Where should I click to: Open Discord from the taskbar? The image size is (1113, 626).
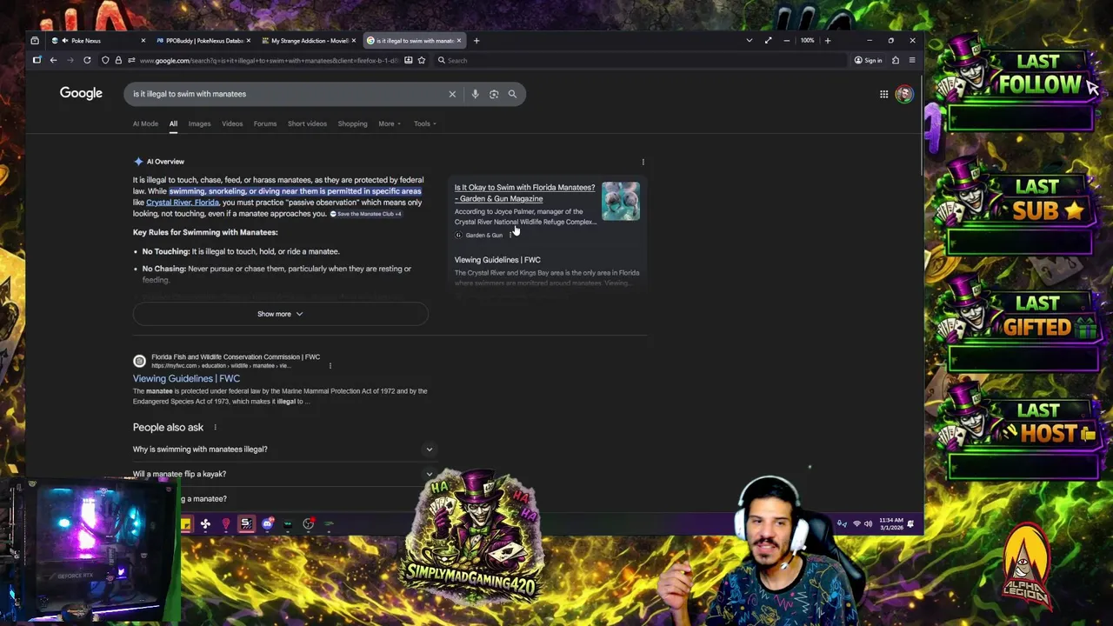267,523
